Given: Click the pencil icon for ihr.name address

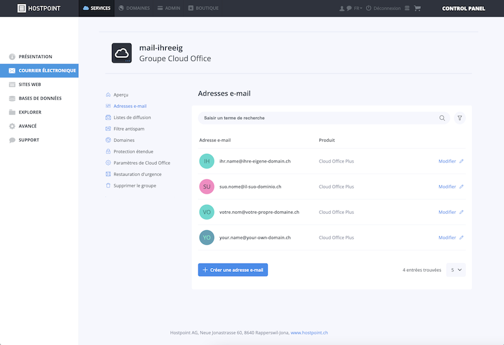Looking at the screenshot, I should tap(461, 161).
